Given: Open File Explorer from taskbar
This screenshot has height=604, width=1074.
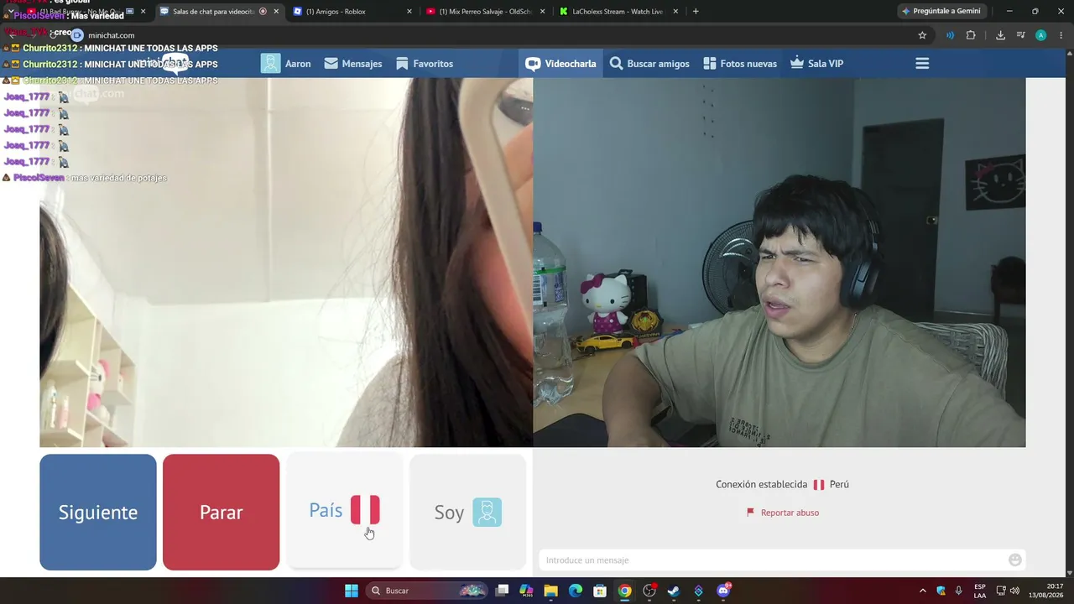Looking at the screenshot, I should 550,591.
